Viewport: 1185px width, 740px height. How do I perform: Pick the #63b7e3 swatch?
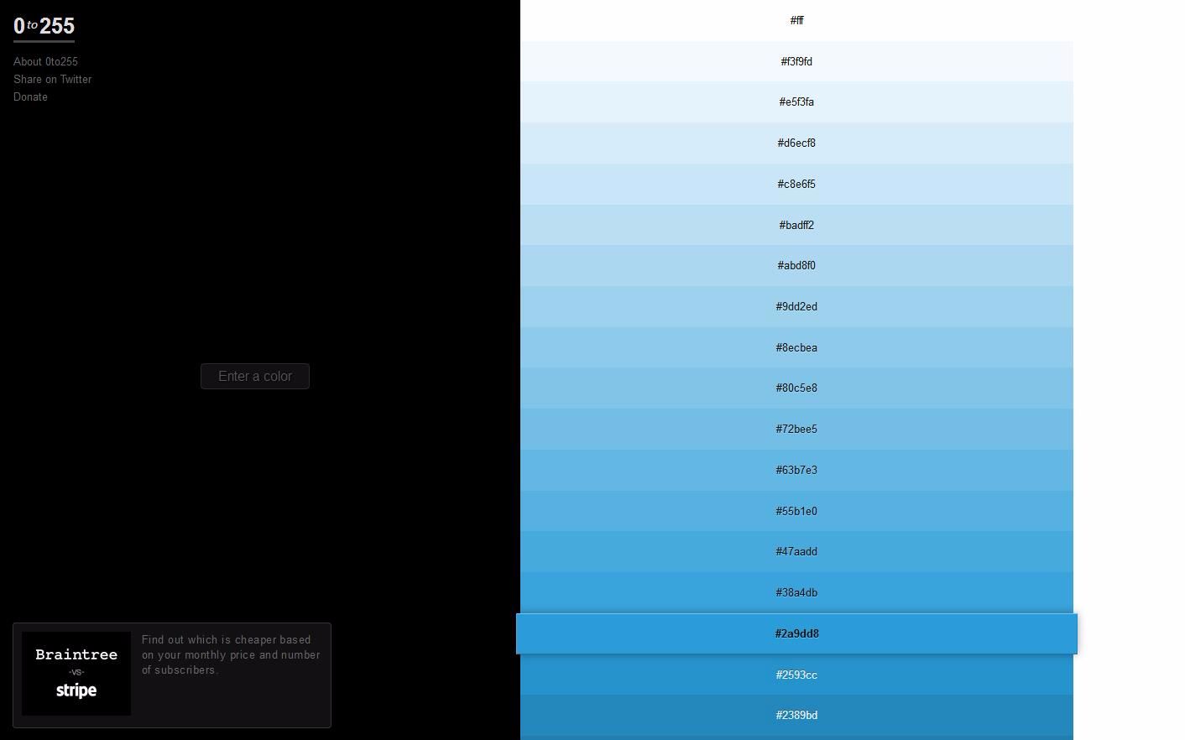click(796, 470)
